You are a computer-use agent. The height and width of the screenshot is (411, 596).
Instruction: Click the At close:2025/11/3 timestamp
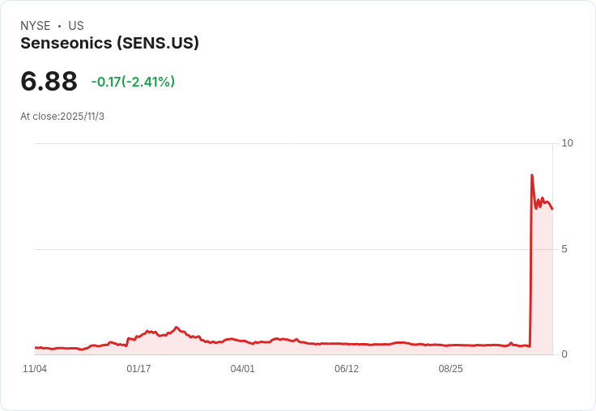click(x=62, y=117)
